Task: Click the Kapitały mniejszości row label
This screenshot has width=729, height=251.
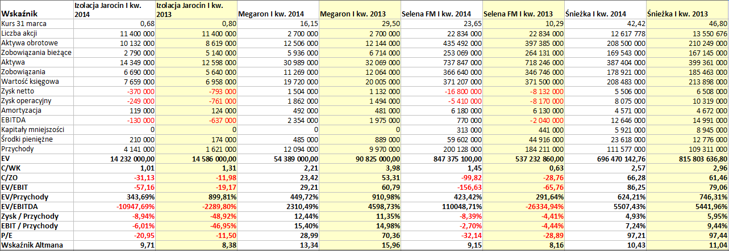Action: coord(36,130)
